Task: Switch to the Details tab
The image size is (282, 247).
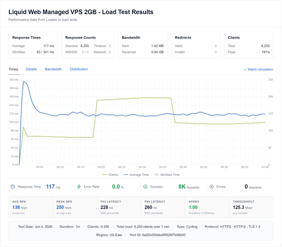Action: click(31, 69)
